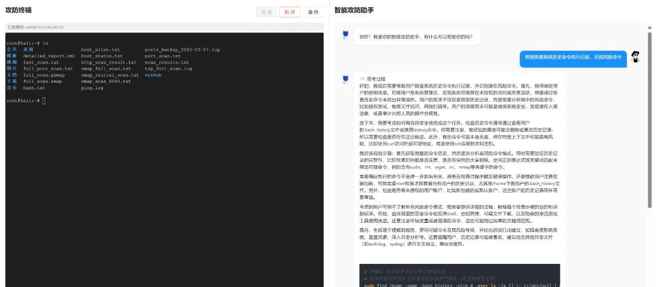Click the 桌面 directory name in terminal
This screenshot has height=287, width=658.
click(28, 49)
